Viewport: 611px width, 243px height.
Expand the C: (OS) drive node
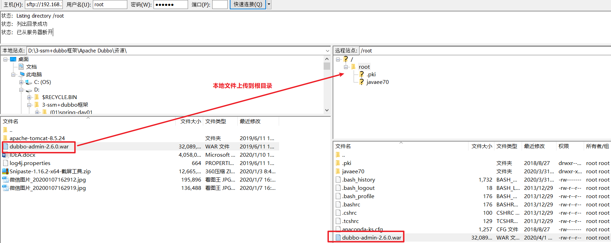[21, 82]
